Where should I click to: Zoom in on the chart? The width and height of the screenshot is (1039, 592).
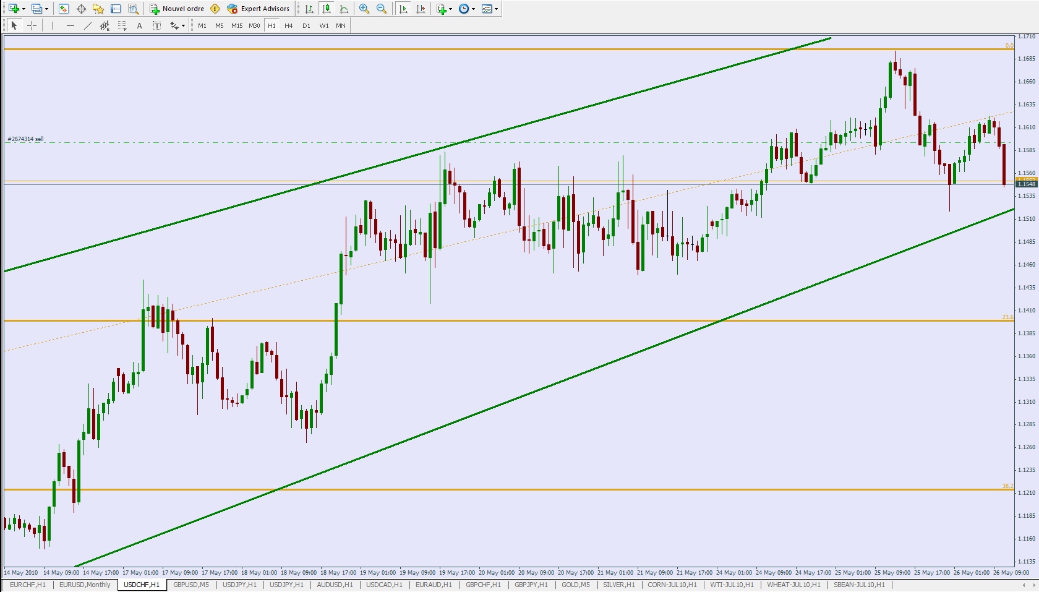click(364, 9)
